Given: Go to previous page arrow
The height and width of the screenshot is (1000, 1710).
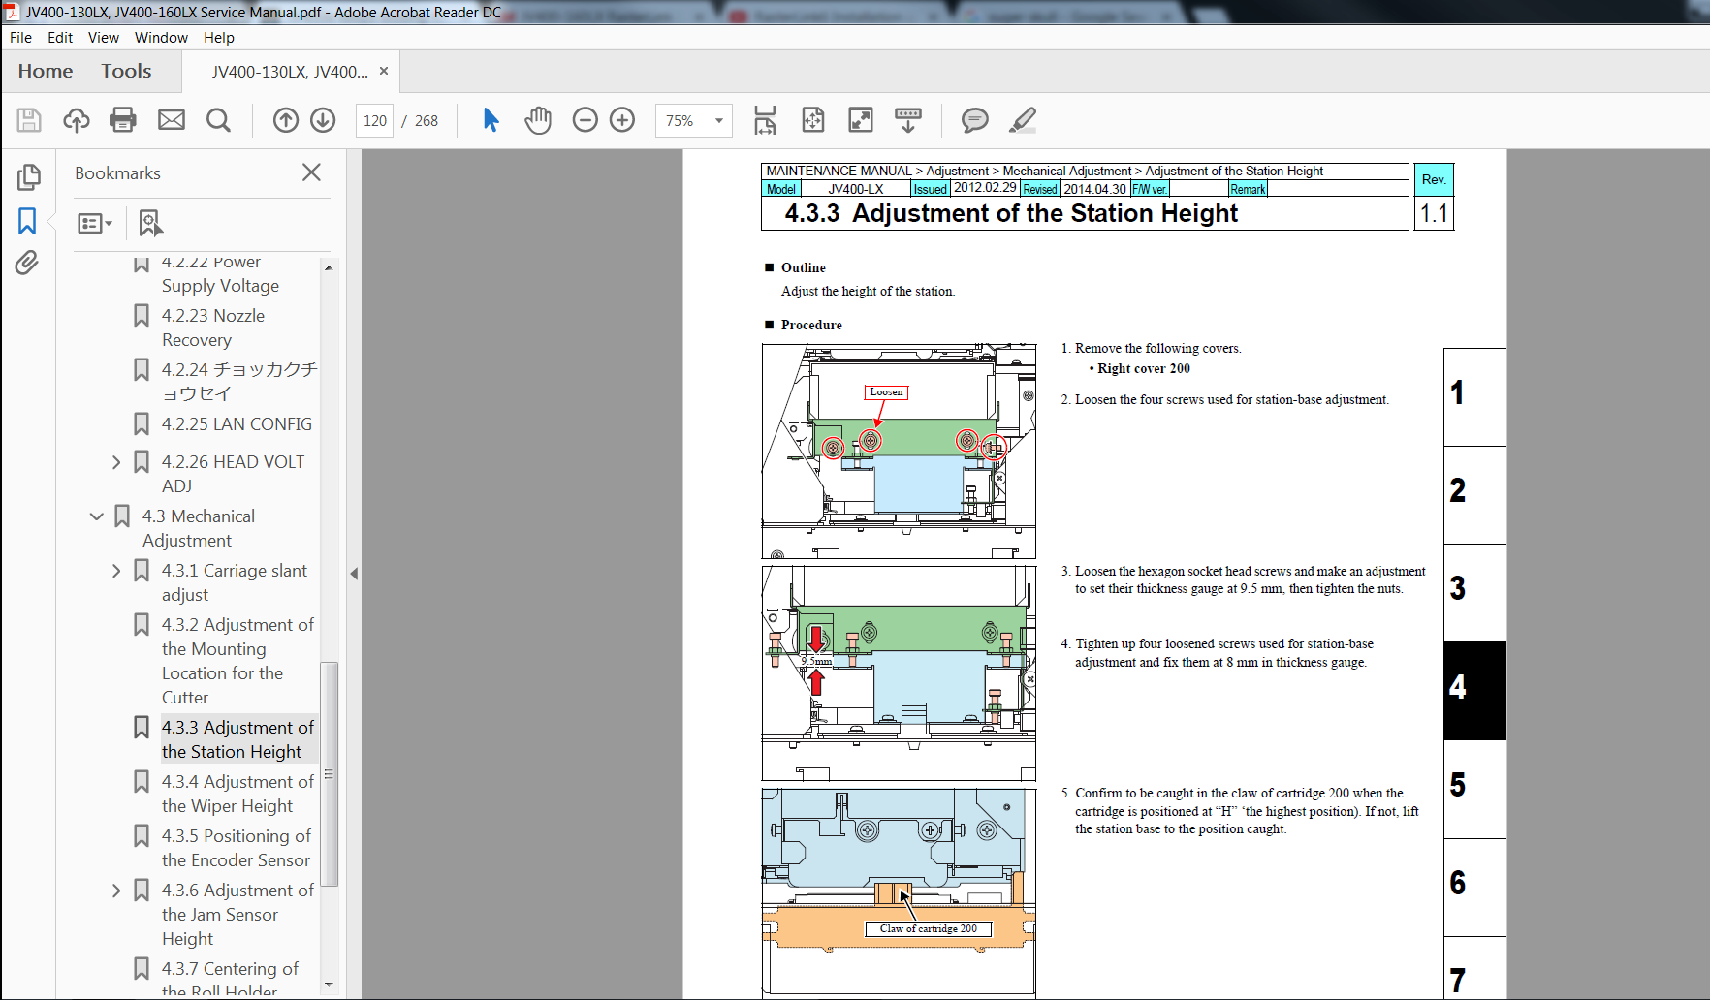Looking at the screenshot, I should (286, 120).
